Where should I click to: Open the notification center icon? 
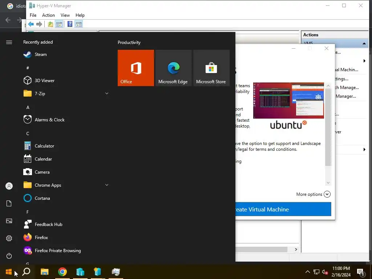click(x=360, y=272)
